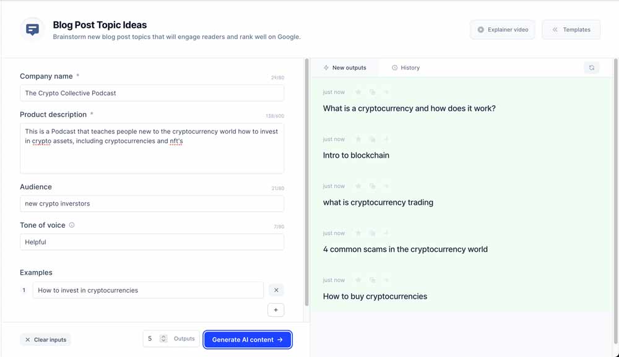Screen dimensions: 619x357
Task: Add a new example with plus button
Action: 275,309
